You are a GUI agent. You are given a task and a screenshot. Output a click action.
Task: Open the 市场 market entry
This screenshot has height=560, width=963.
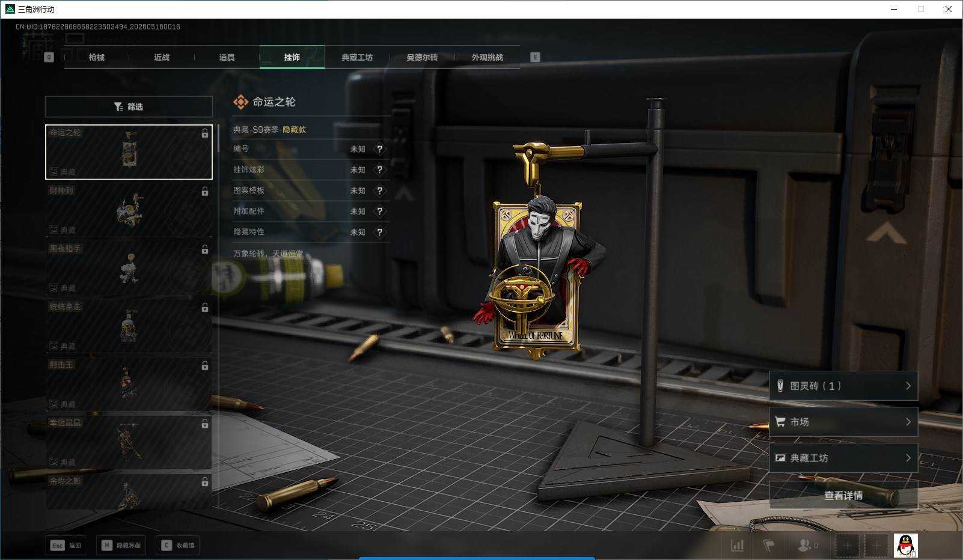pos(843,422)
